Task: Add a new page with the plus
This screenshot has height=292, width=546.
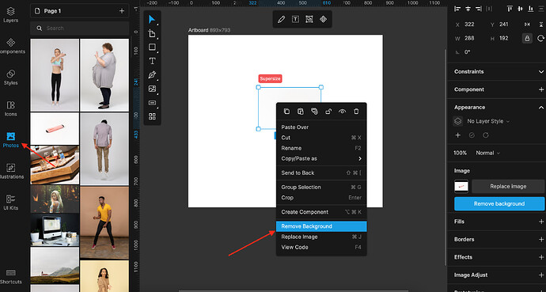Action: tap(122, 11)
